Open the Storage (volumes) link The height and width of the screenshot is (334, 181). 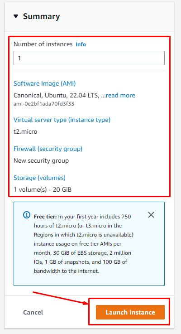(39, 178)
